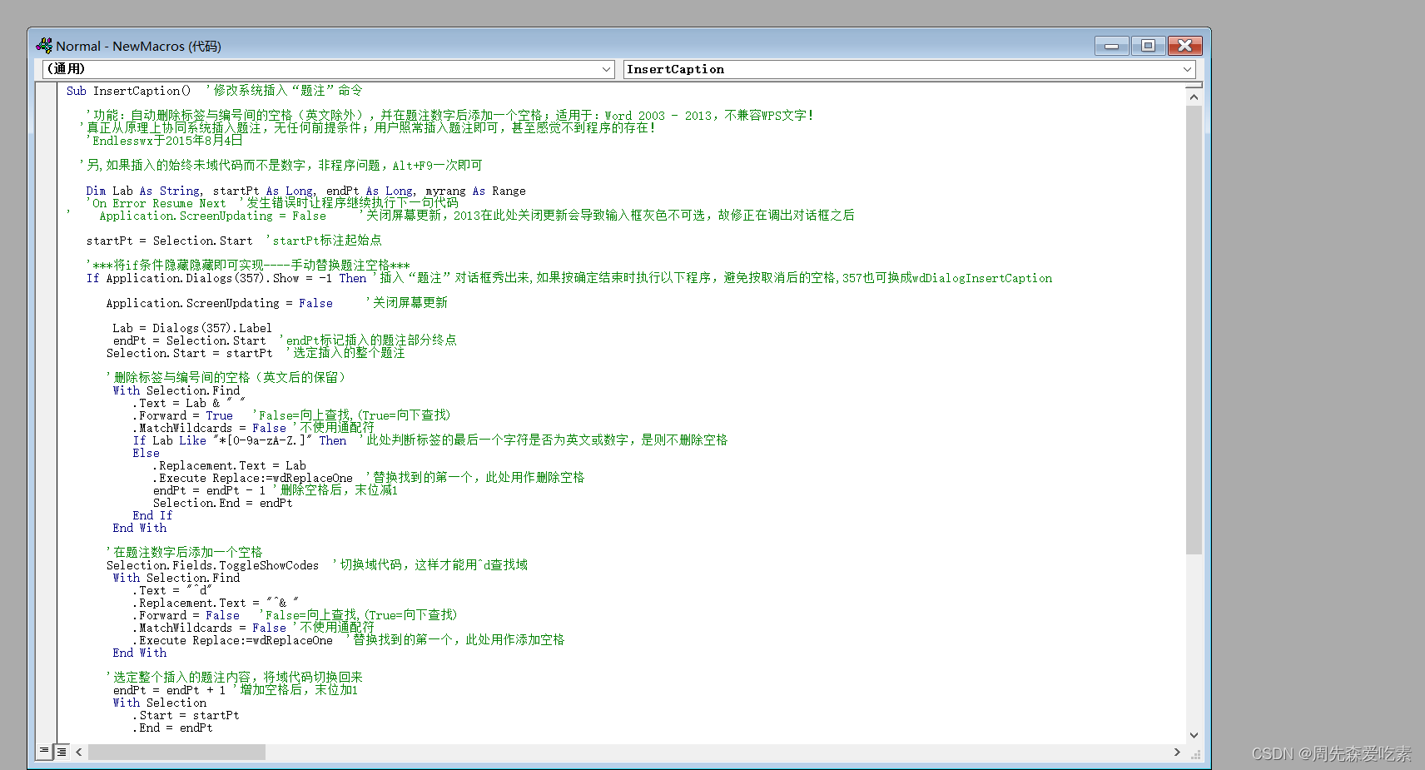The height and width of the screenshot is (770, 1425).
Task: Maximize the NewMacros code window
Action: tap(1148, 46)
